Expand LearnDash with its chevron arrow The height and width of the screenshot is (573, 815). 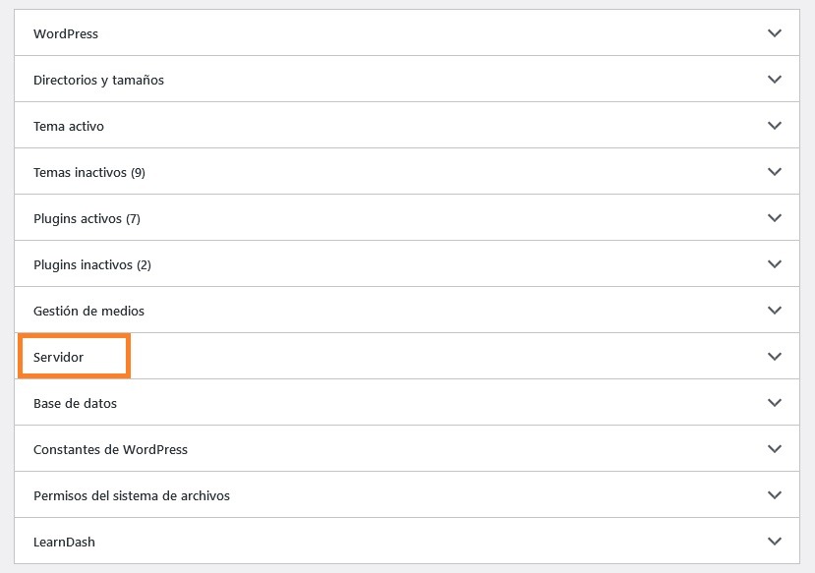pyautogui.click(x=775, y=542)
